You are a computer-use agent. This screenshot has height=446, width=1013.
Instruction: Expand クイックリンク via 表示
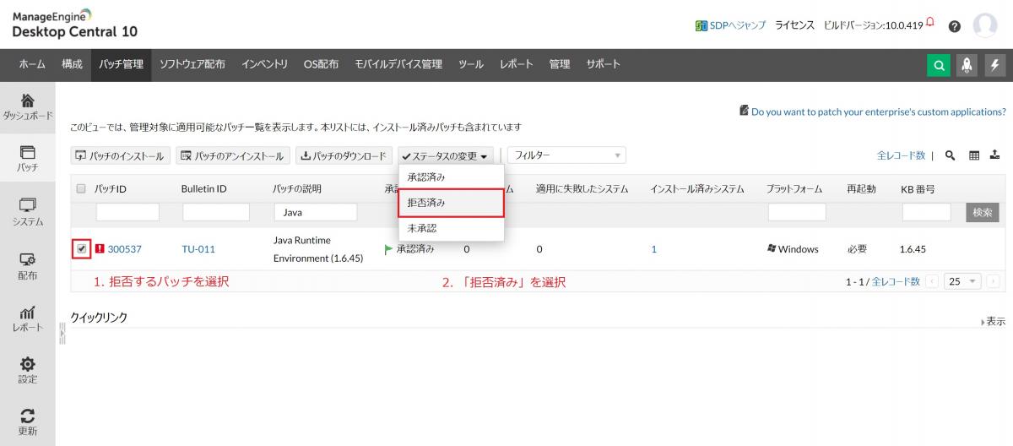[993, 322]
